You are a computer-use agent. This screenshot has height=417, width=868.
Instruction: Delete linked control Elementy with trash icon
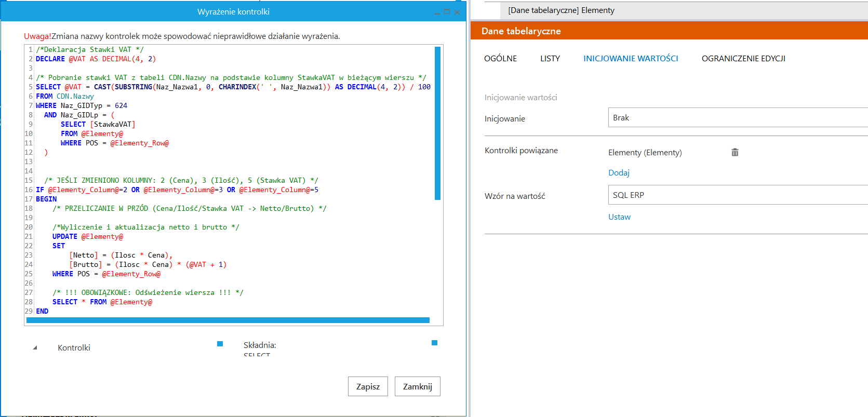tap(735, 152)
